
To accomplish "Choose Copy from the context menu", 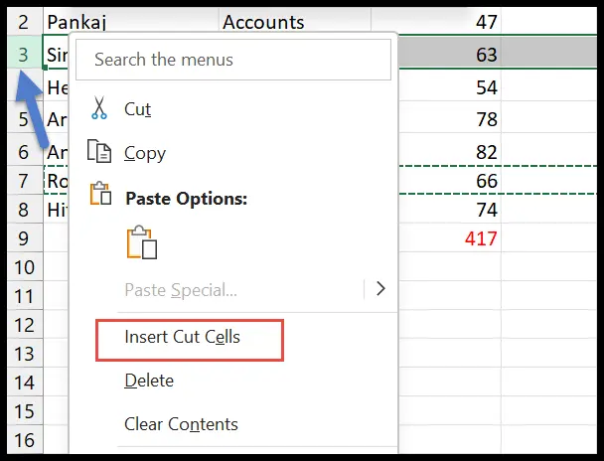I will [x=145, y=153].
